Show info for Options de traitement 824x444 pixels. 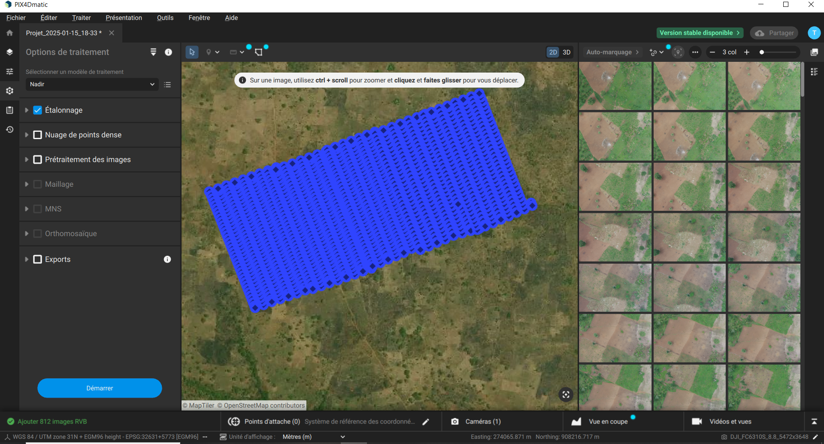click(x=168, y=52)
